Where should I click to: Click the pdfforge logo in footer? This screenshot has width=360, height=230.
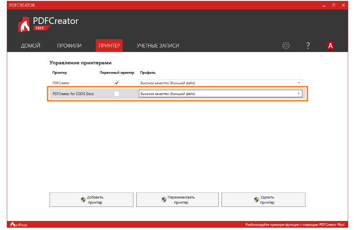pos(19,225)
